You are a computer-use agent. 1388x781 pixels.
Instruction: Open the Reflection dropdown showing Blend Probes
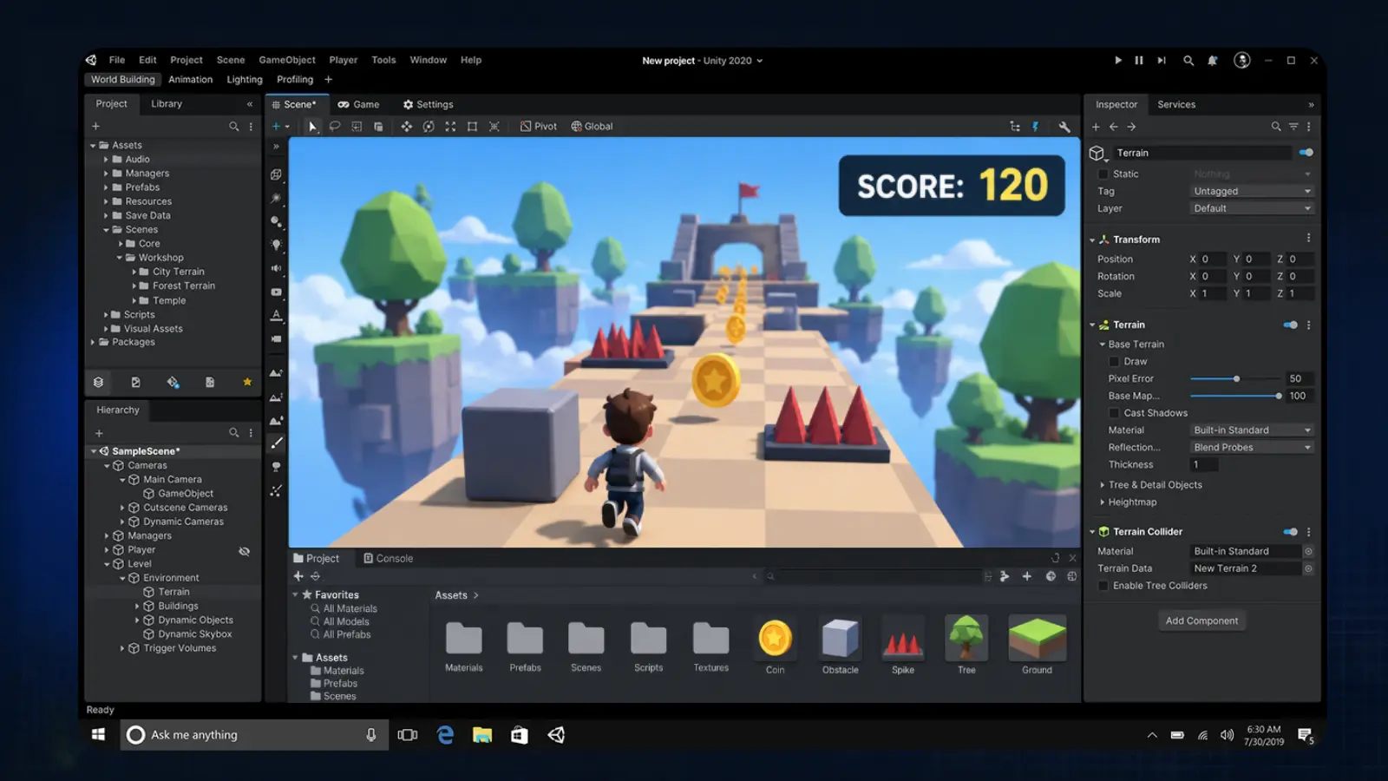pyautogui.click(x=1252, y=448)
